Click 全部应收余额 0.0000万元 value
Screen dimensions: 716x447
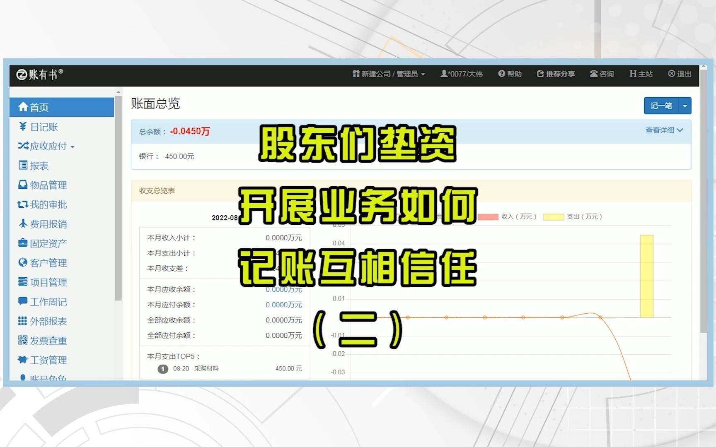tap(284, 320)
